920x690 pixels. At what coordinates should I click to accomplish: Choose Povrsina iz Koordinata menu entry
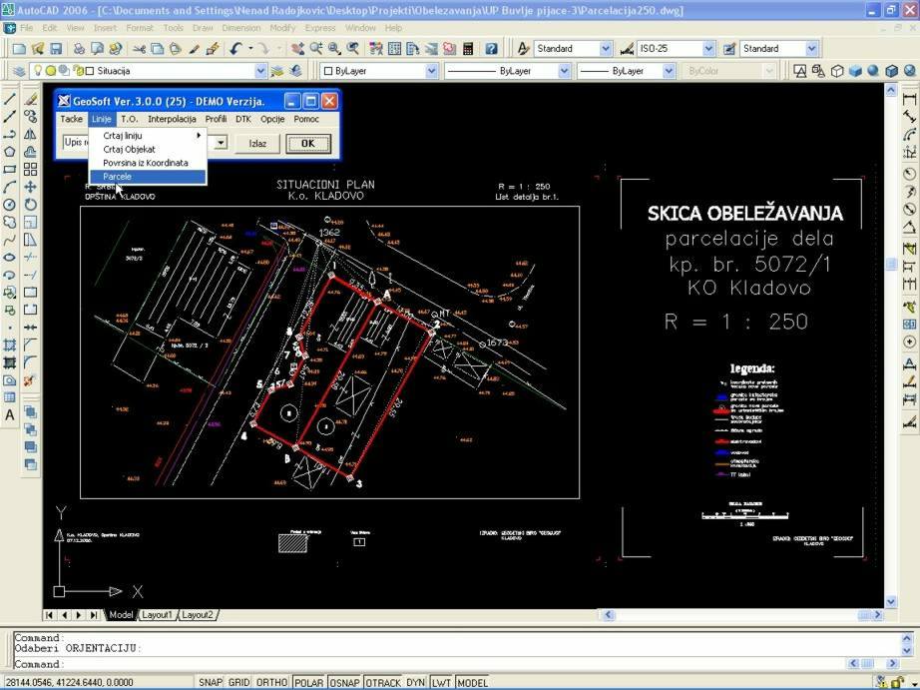147,163
